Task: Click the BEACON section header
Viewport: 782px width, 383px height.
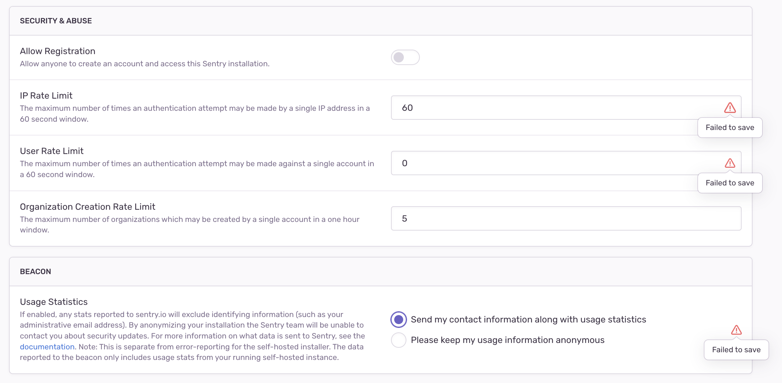Action: 36,272
